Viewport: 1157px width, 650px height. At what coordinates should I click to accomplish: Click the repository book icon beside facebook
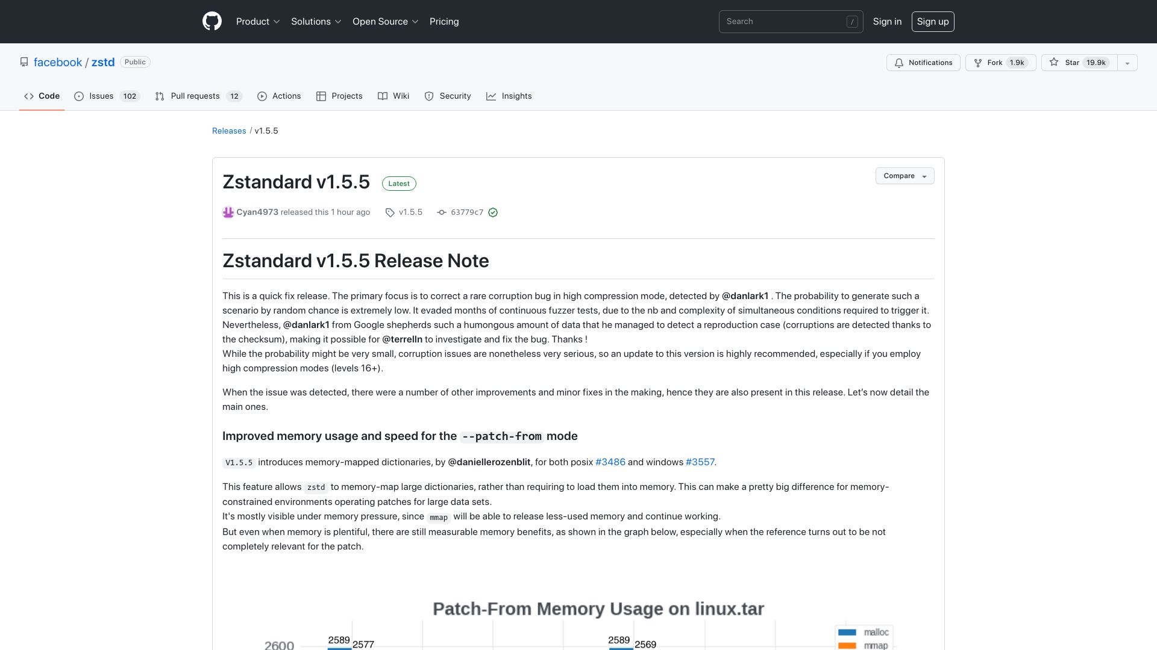coord(24,62)
